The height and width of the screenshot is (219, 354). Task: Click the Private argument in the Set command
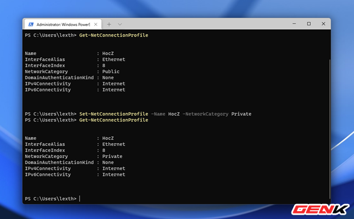pyautogui.click(x=241, y=114)
